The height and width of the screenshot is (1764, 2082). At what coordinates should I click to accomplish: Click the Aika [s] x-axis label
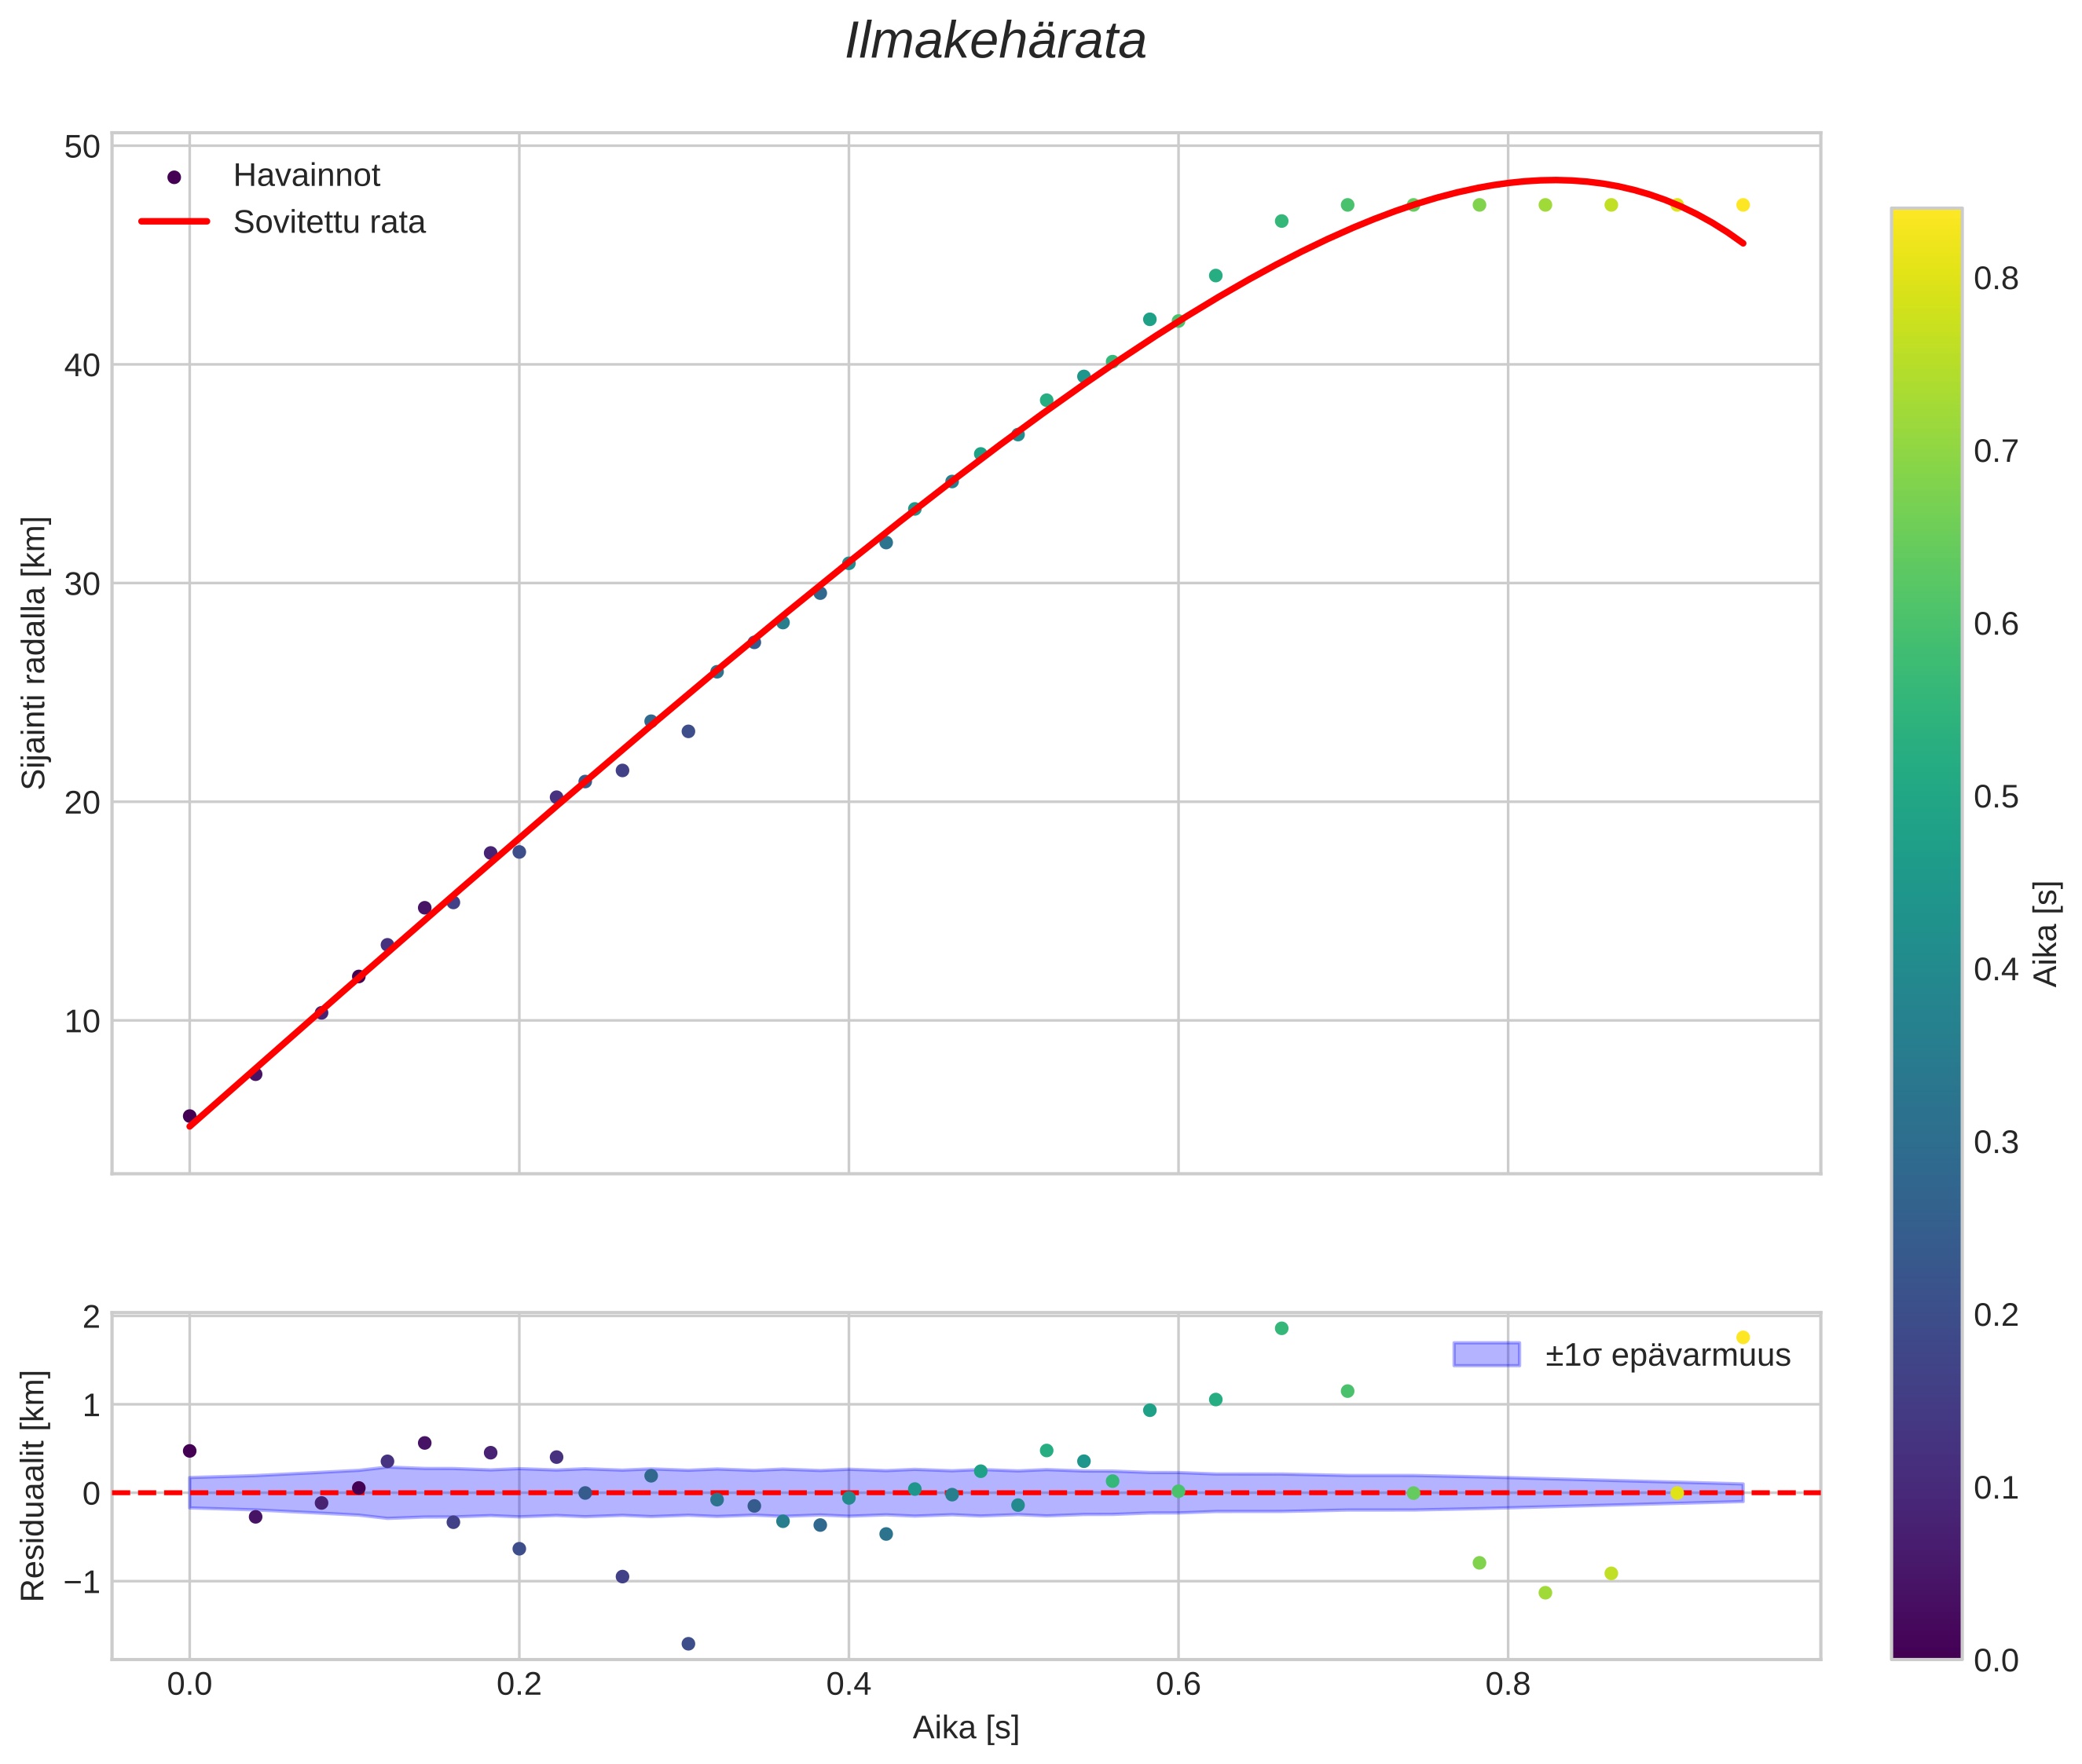point(966,1728)
